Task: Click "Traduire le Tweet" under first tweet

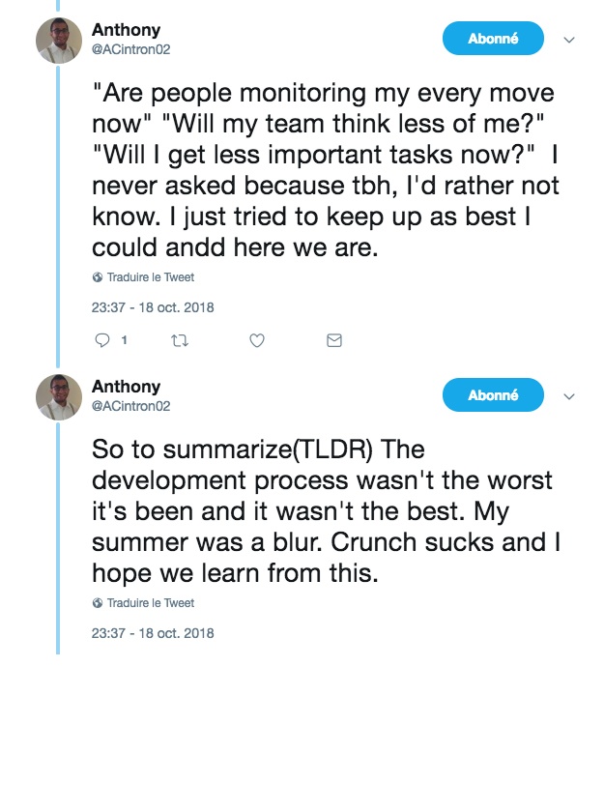Action: tap(150, 277)
